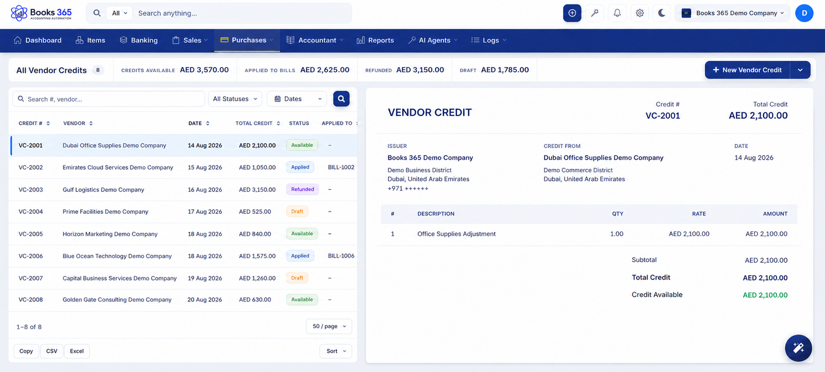Open the notifications bell
The image size is (825, 372).
[617, 13]
